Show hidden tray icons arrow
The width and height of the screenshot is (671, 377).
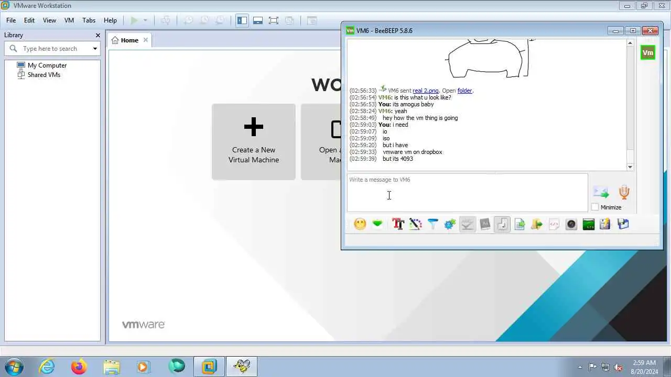pos(580,367)
